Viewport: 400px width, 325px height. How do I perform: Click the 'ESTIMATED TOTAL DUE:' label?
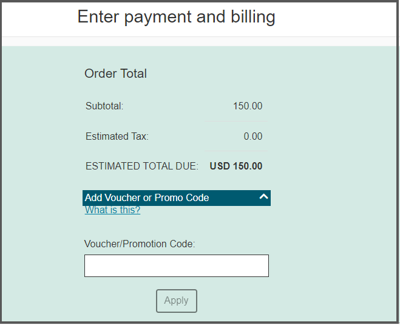142,166
